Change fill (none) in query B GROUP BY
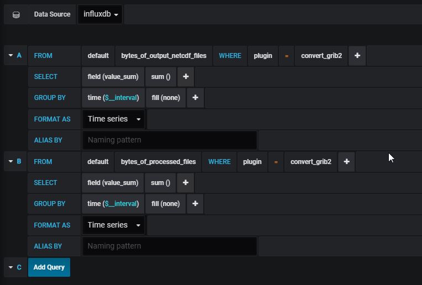 point(166,204)
